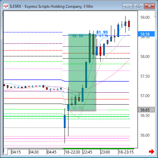
Task: Click the 56.50 price scale label
Action: click(x=145, y=115)
